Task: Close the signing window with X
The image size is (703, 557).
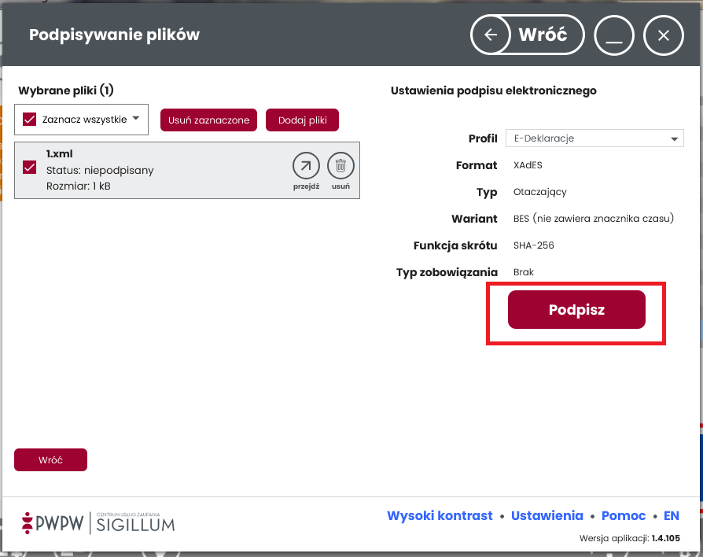Action: (663, 35)
